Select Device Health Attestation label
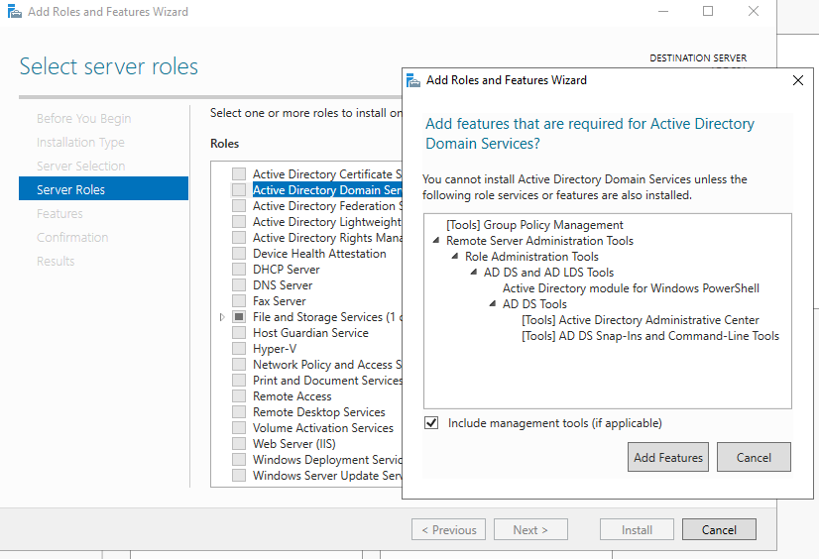The image size is (819, 559). coord(319,254)
